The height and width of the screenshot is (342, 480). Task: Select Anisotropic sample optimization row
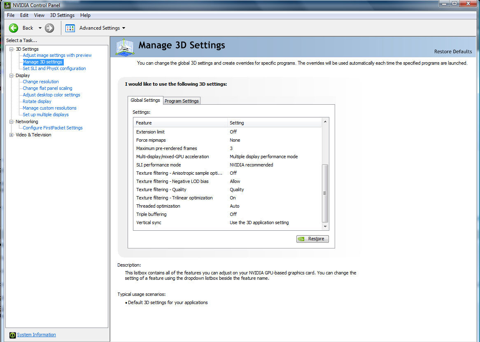(228, 173)
